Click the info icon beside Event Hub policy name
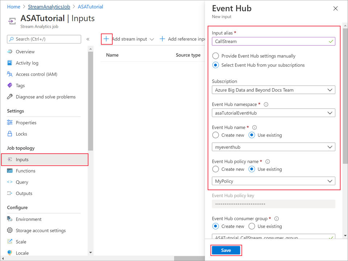The width and height of the screenshot is (348, 261). pyautogui.click(x=268, y=162)
